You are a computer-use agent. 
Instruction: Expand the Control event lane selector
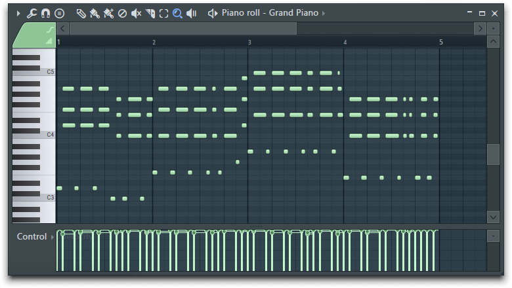53,237
